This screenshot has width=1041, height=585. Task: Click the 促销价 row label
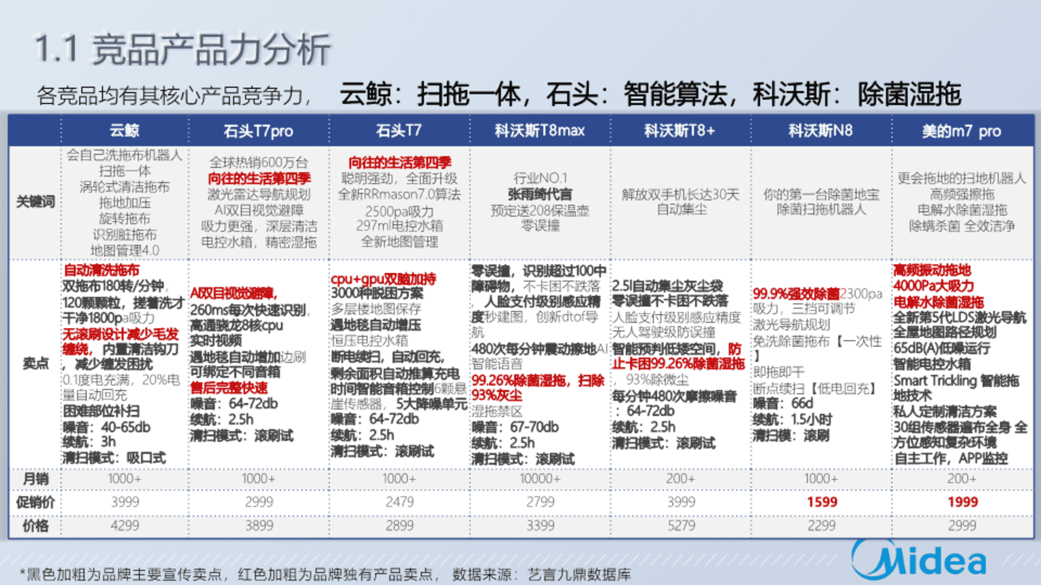coord(35,502)
